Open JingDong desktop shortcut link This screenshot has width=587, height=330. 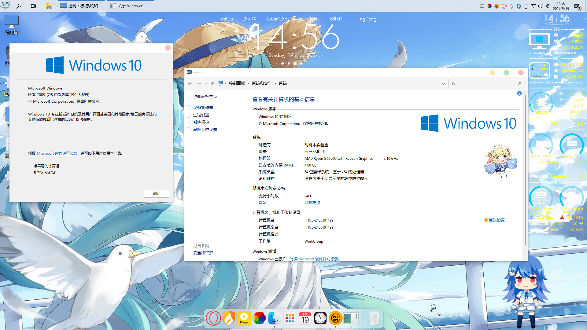click(x=367, y=19)
